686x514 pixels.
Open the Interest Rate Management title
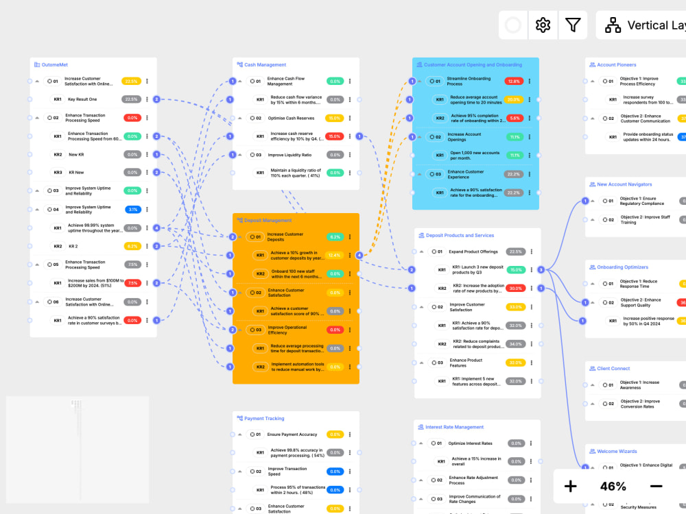point(454,427)
